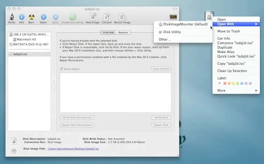Apply the blue label color
Viewport: 264px width, 164px height.
coord(242,83)
